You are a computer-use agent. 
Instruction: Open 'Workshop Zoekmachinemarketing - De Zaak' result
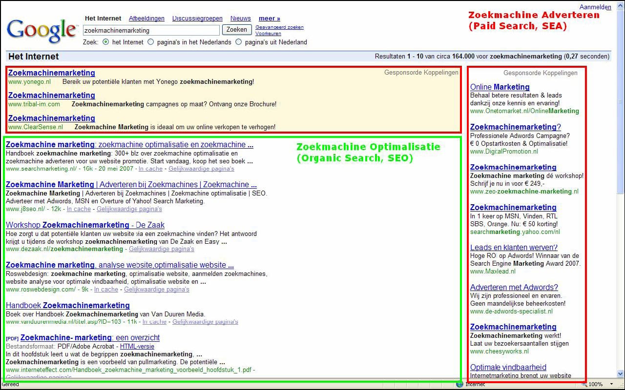(85, 225)
